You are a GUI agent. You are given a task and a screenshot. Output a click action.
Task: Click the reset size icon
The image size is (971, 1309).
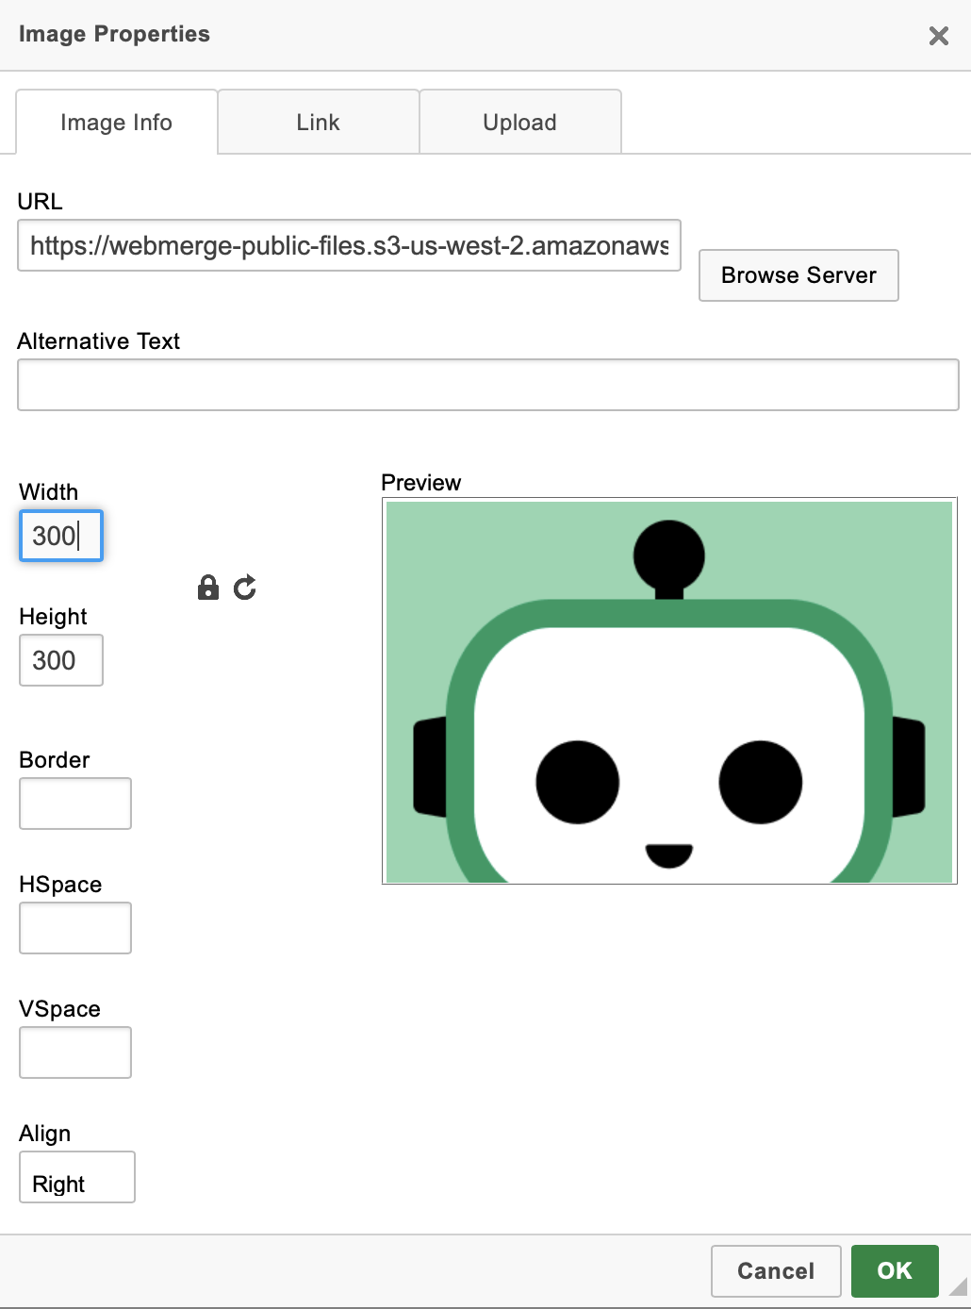[245, 588]
